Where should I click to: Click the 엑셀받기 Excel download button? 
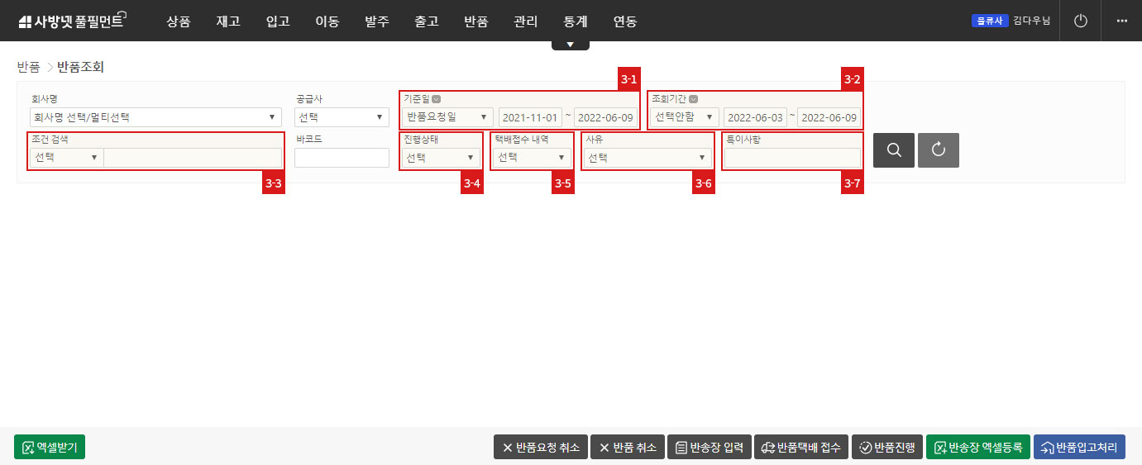pyautogui.click(x=50, y=447)
